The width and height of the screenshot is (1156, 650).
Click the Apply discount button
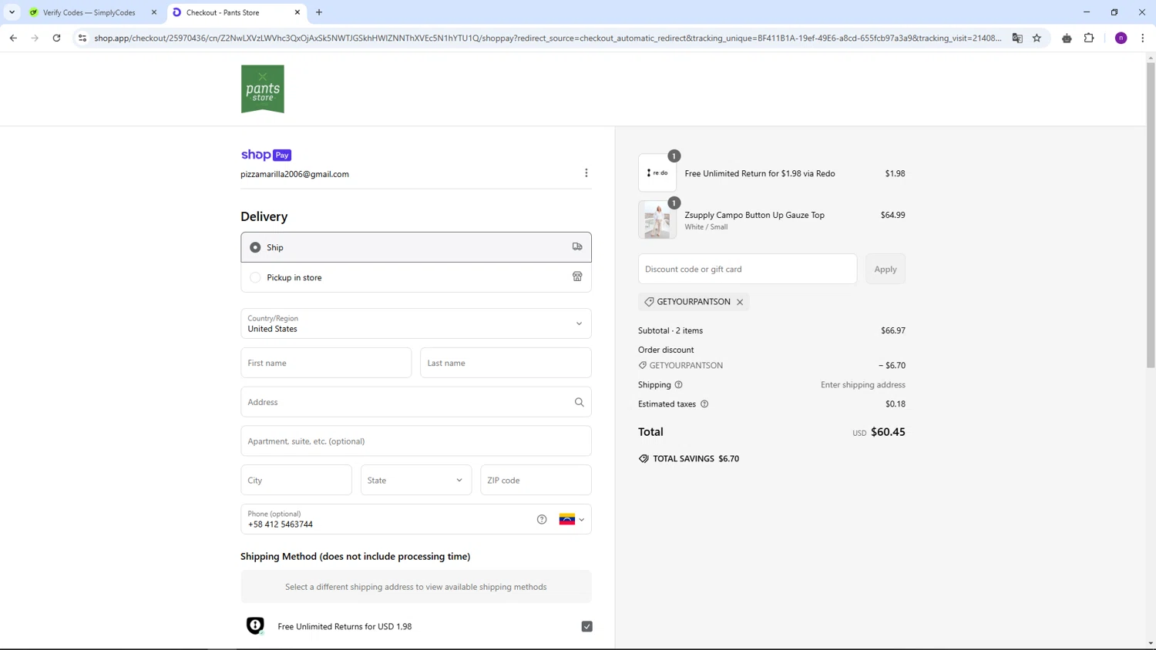pyautogui.click(x=885, y=269)
